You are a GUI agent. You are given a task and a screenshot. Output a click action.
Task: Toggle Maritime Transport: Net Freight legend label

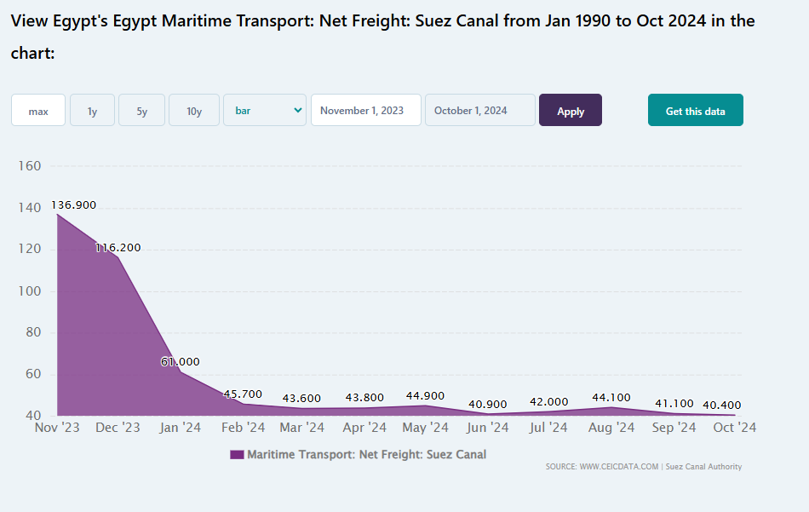367,455
